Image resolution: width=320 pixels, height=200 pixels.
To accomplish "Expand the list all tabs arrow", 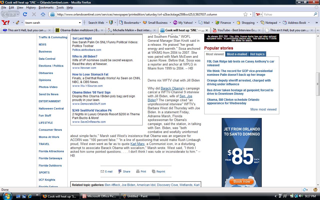I will (x=318, y=30).
